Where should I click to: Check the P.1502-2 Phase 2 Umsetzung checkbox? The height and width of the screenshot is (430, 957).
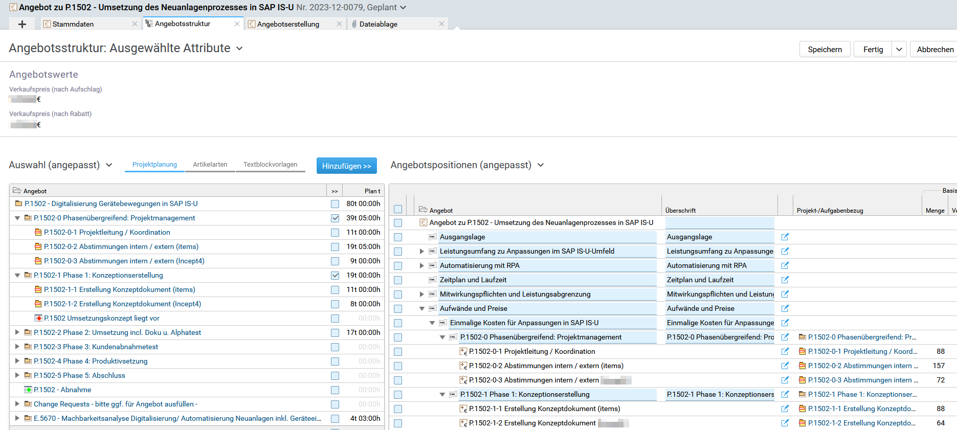coord(335,333)
